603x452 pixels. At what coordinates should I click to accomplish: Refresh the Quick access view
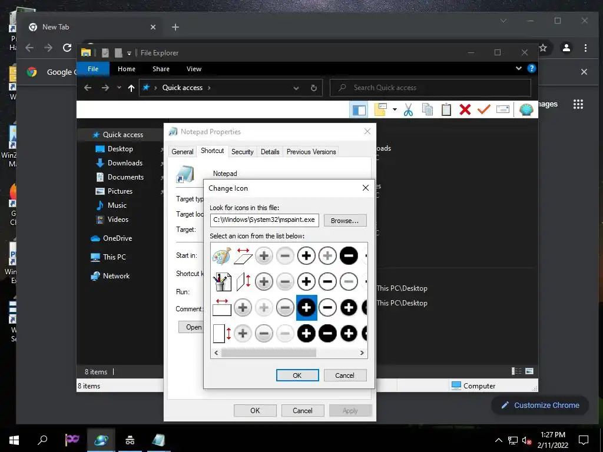click(x=314, y=88)
